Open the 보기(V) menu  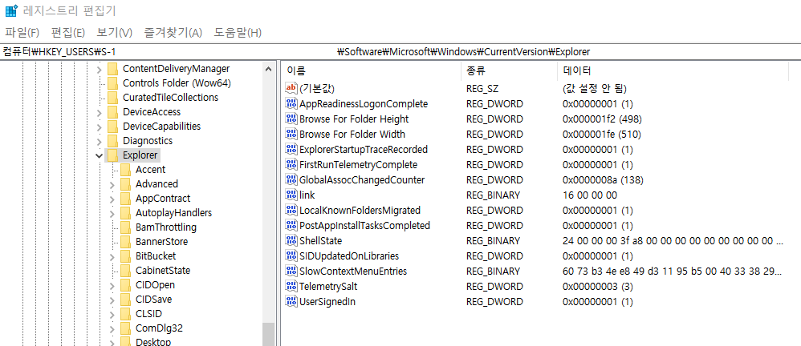(x=115, y=33)
